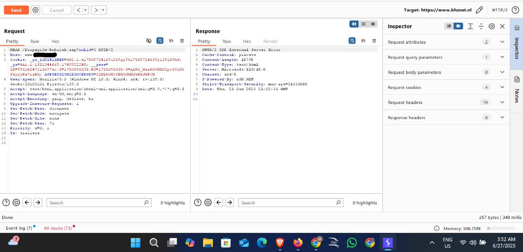Open Burp Suite taskbar icon
The image size is (523, 252).
tap(388, 242)
